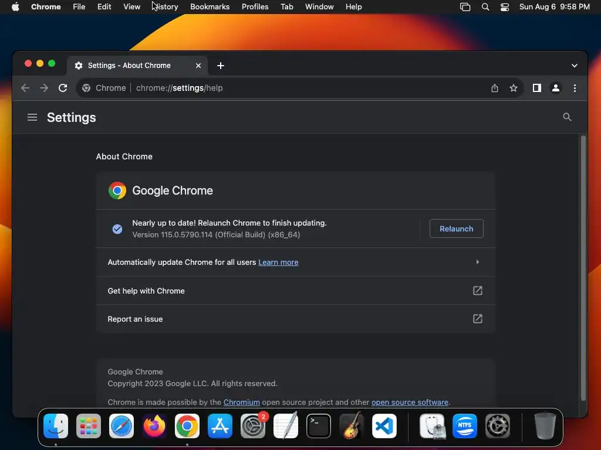Open GarageBand from the Dock
The image size is (601, 450).
tap(352, 426)
